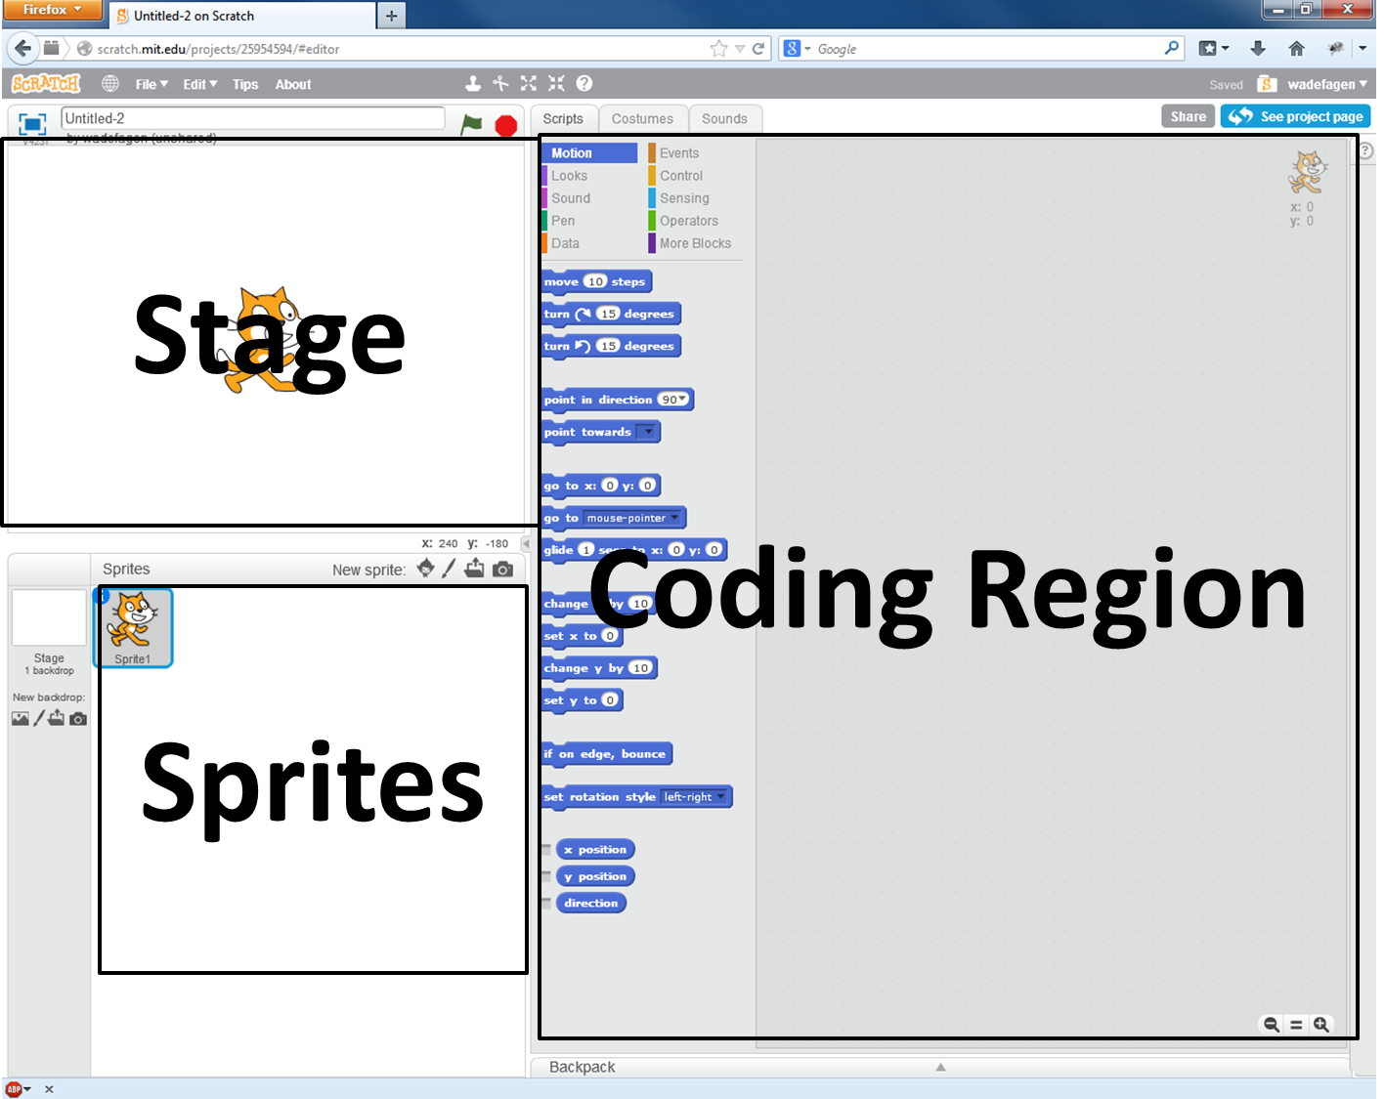1384x1099 pixels.
Task: Select the Duplicate stamp tool
Action: [473, 84]
